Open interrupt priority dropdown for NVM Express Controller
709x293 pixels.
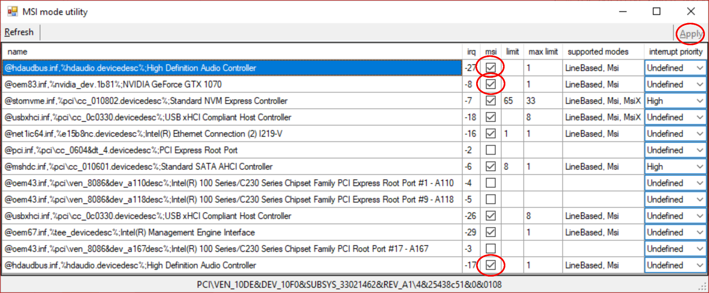click(675, 101)
